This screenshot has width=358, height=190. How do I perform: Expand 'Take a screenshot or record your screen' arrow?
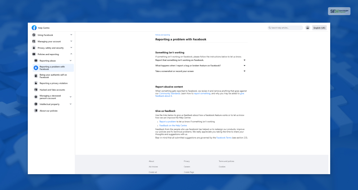pyautogui.click(x=245, y=71)
